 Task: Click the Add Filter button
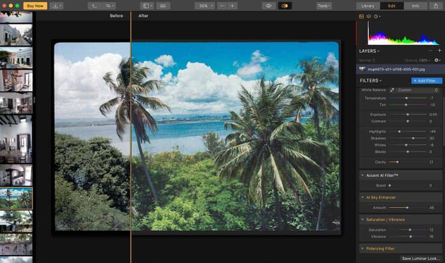pos(426,80)
